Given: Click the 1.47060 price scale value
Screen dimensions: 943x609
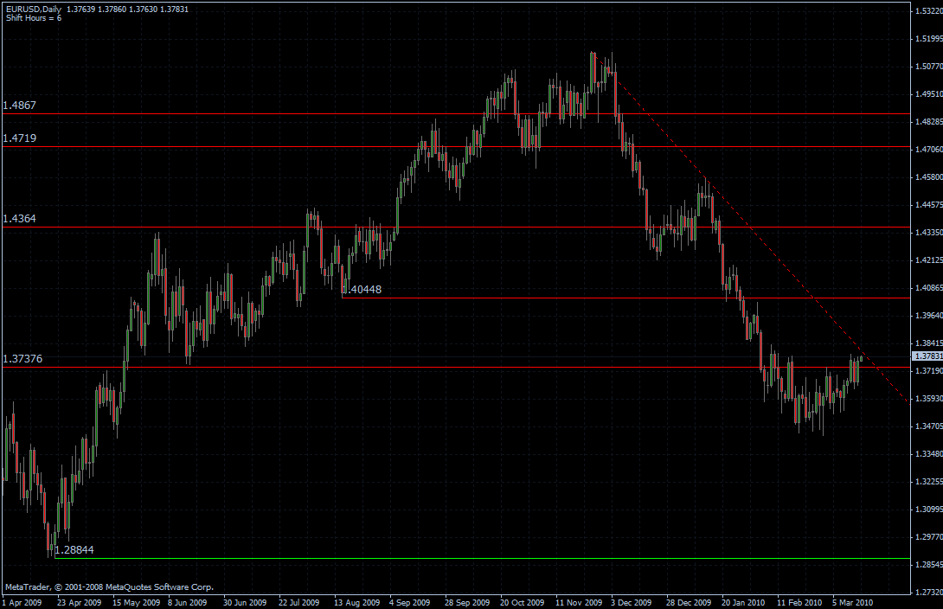Looking at the screenshot, I should [x=929, y=149].
